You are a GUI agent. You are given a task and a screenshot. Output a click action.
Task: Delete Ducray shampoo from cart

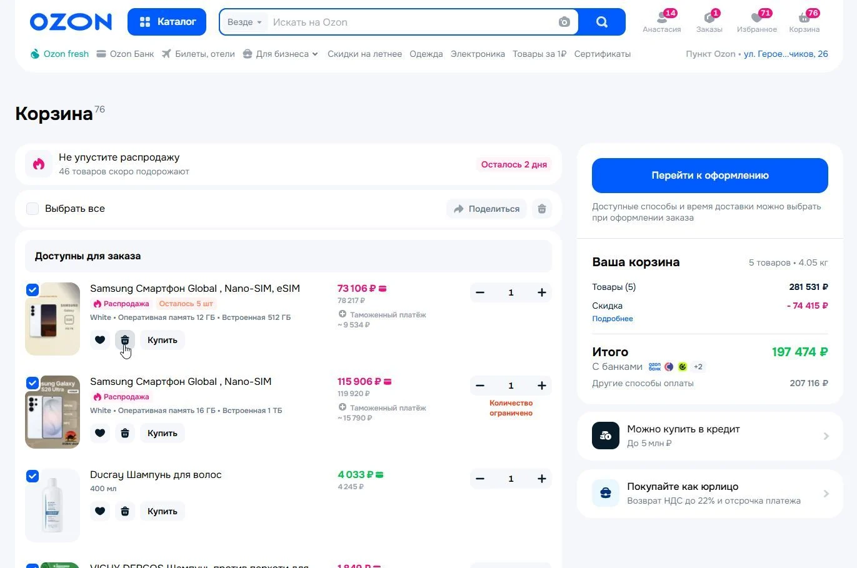(x=125, y=511)
